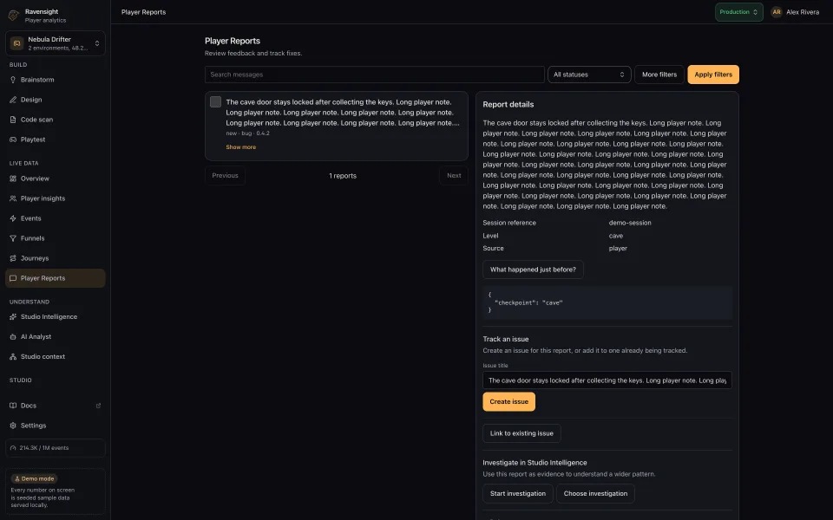This screenshot has height=520, width=833.
Task: Open Brainstorm in the sidebar
Action: coord(56,80)
